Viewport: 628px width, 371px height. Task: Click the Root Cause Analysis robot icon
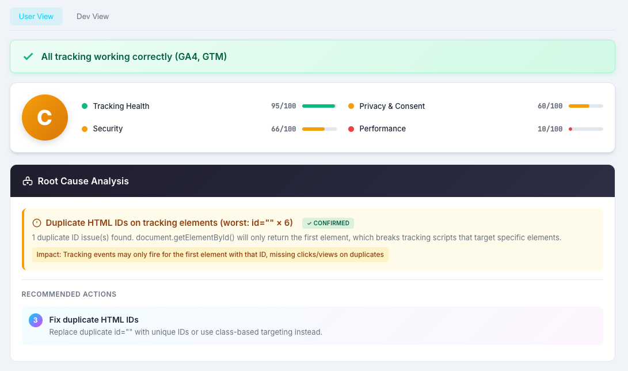[x=28, y=181]
